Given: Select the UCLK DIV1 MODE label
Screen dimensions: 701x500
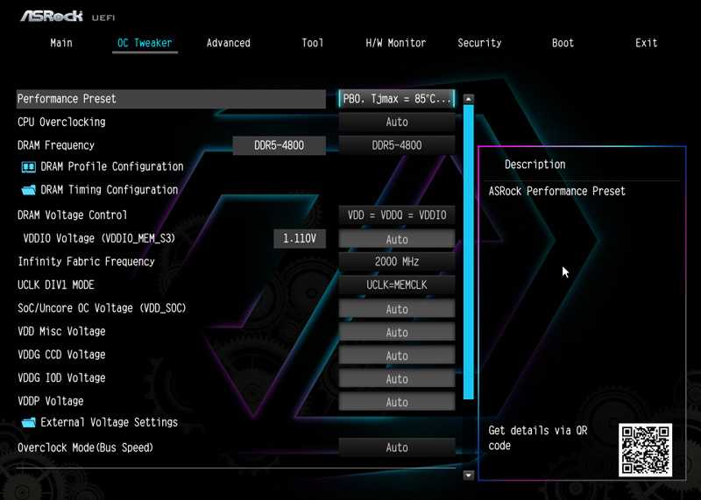Looking at the screenshot, I should tap(56, 285).
